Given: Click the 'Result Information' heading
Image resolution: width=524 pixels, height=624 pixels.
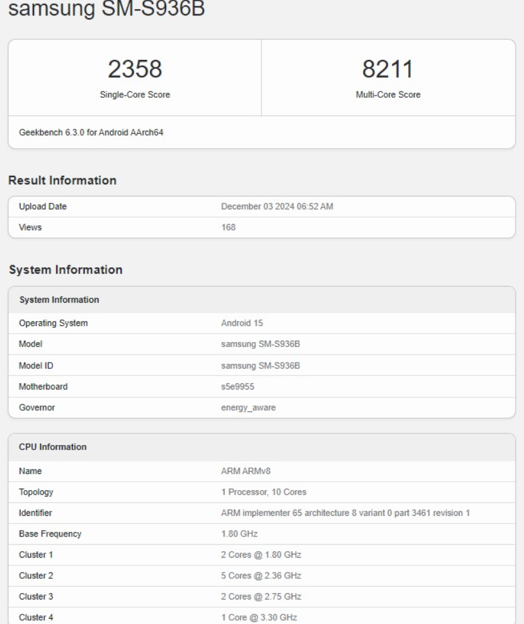Looking at the screenshot, I should point(62,180).
